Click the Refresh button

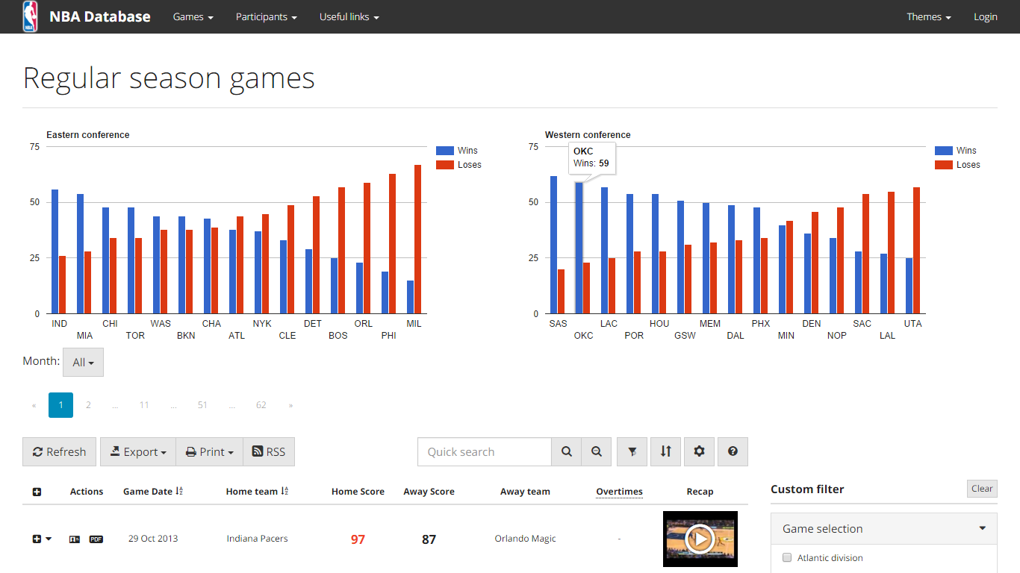click(60, 451)
